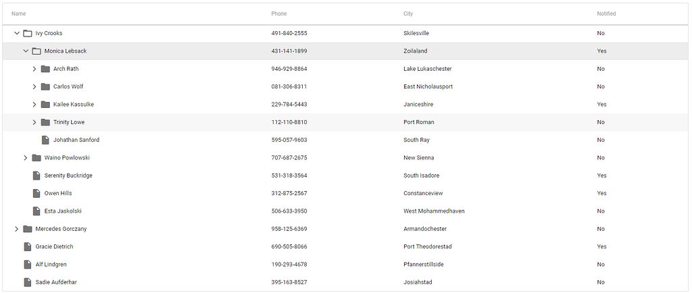Collapse the Monica Lebsack node

26,51
